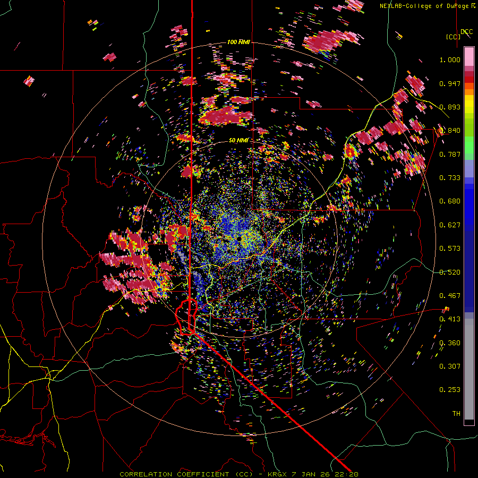Pick the light pink top color bar segment

[x=469, y=56]
